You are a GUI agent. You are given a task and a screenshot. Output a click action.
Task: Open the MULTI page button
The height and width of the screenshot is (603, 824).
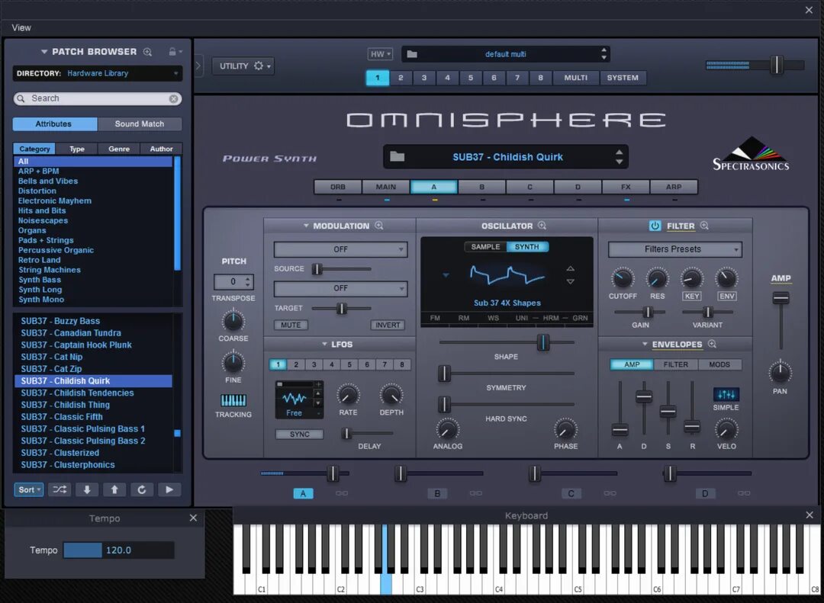(x=576, y=78)
